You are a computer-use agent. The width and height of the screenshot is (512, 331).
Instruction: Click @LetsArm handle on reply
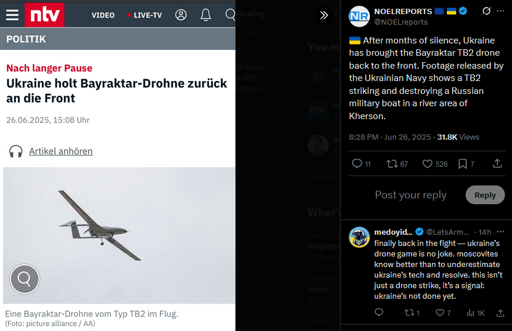click(447, 232)
